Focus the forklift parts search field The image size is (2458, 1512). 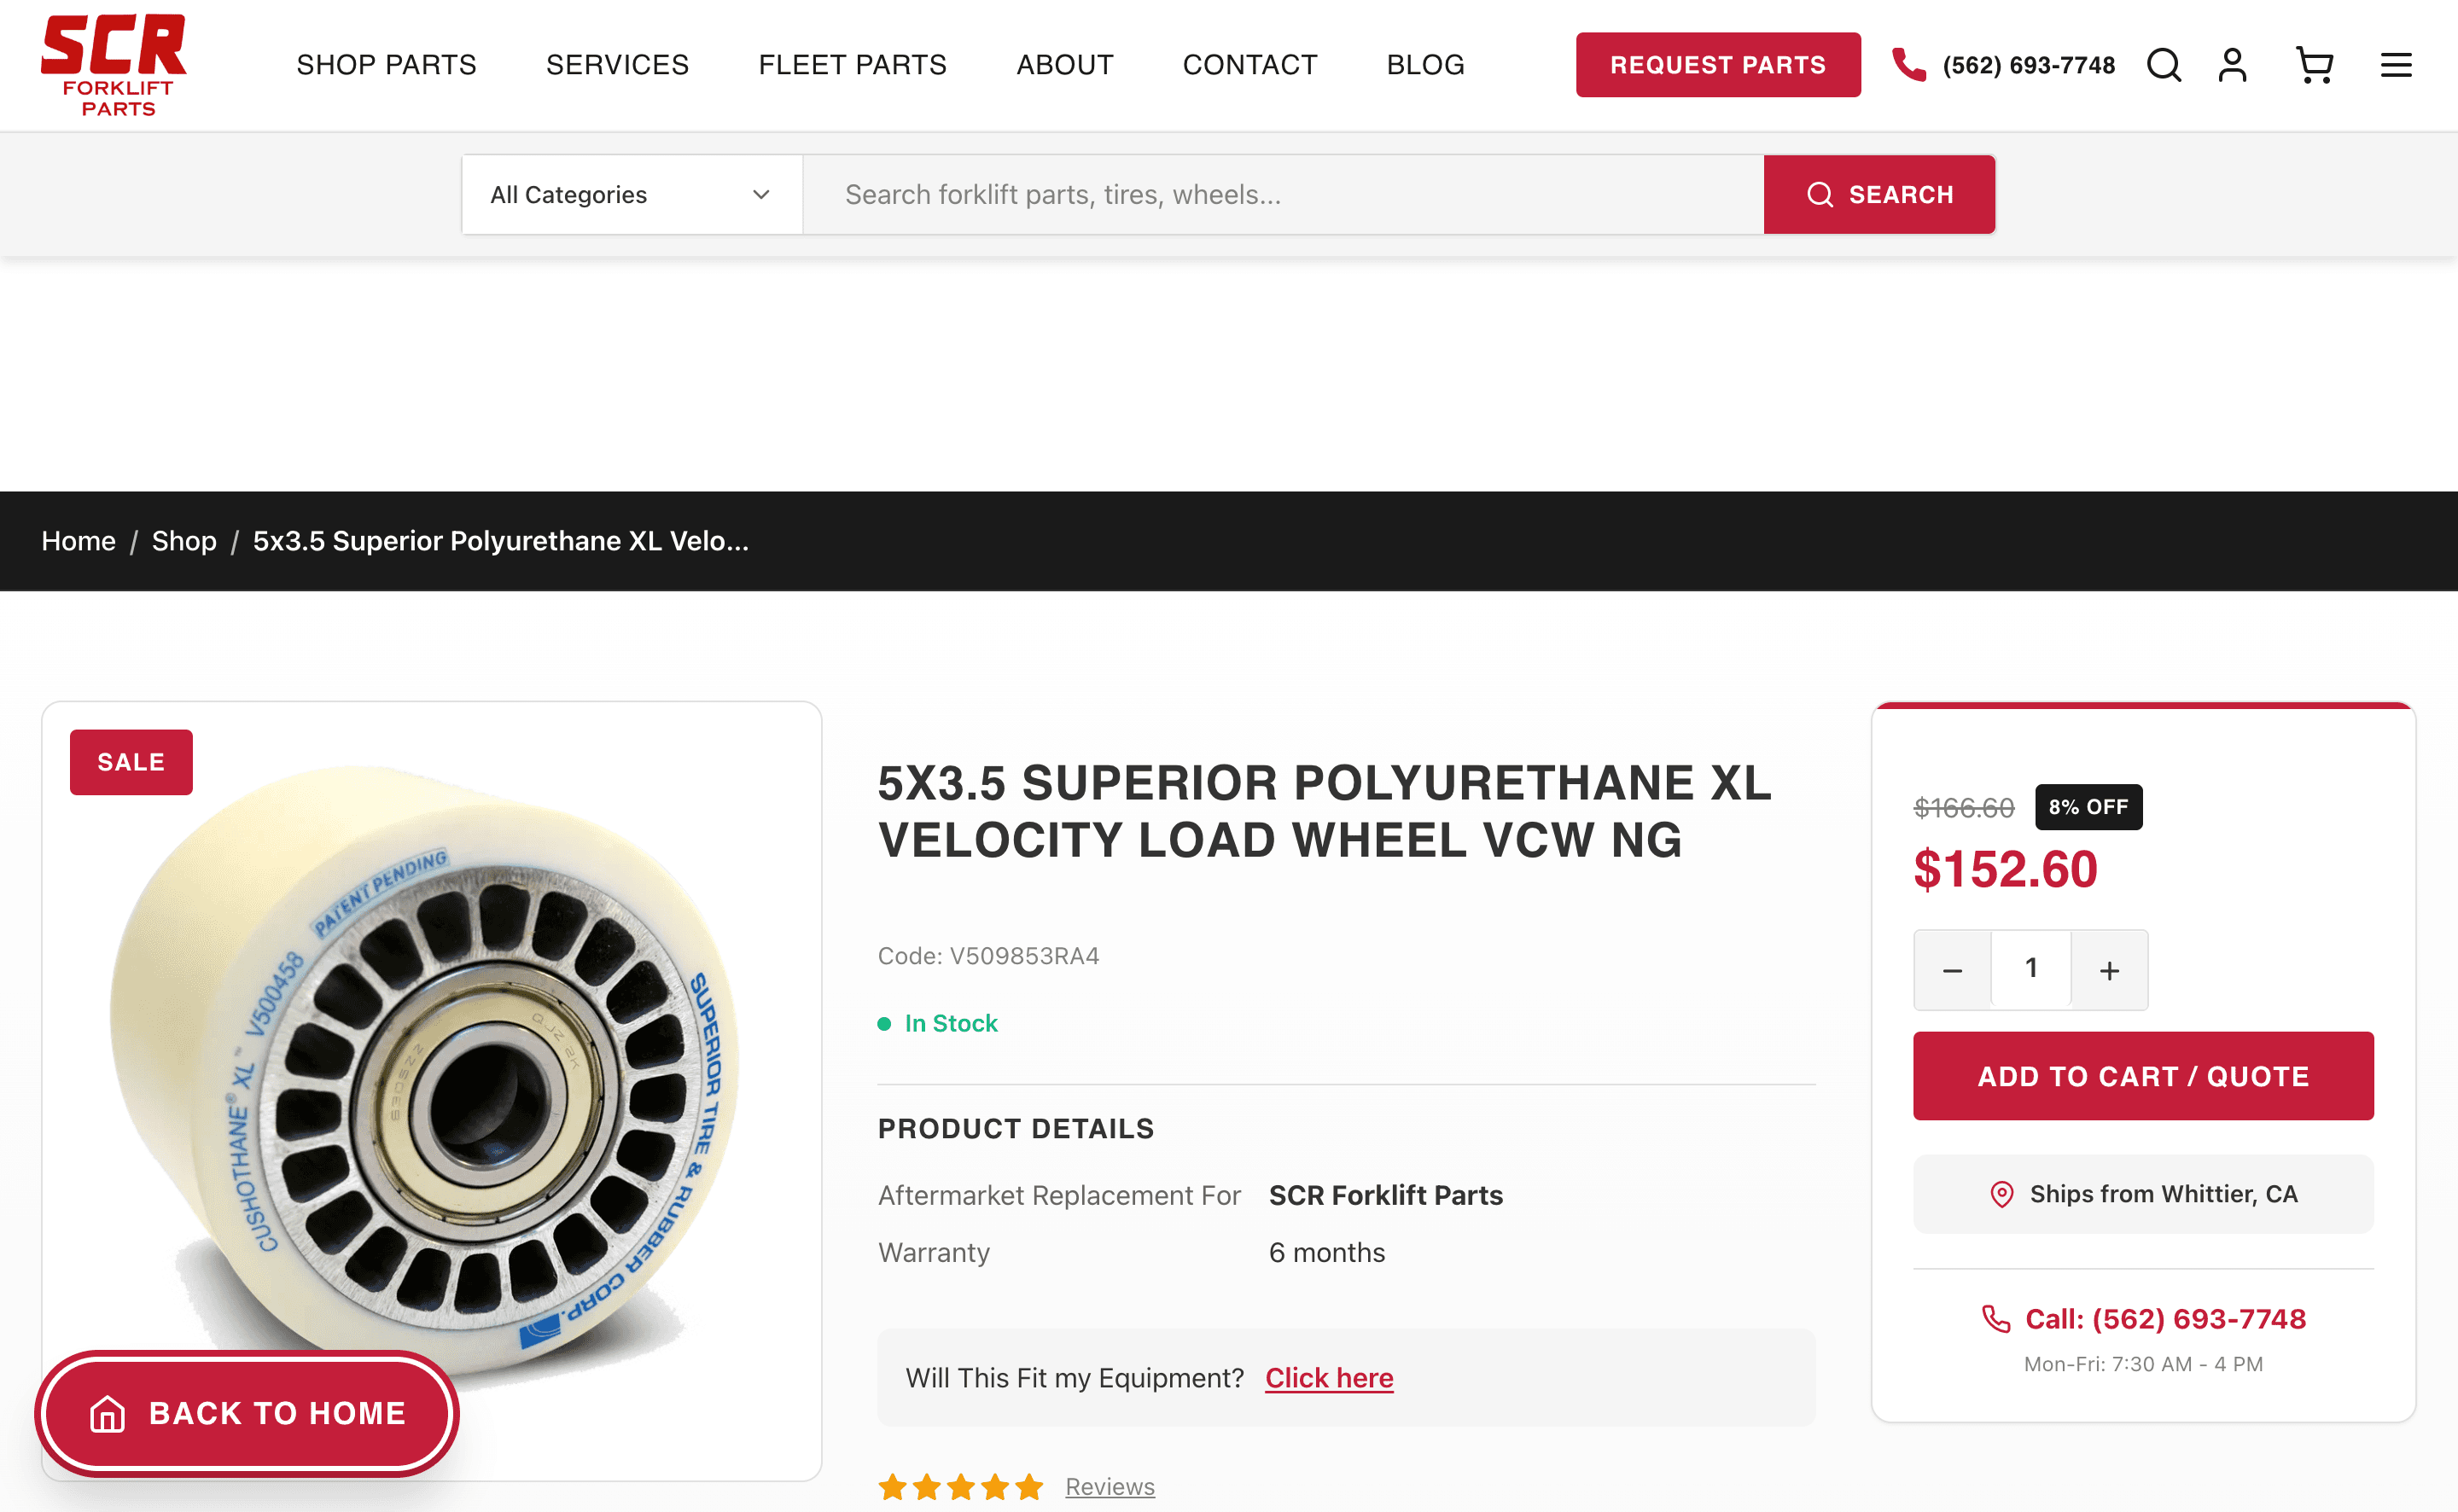(1284, 195)
